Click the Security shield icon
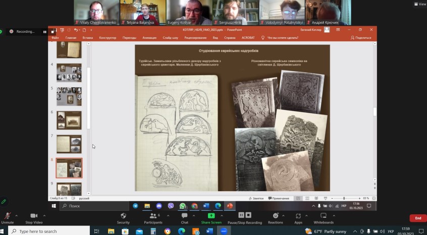The height and width of the screenshot is (235, 427). coord(123,216)
